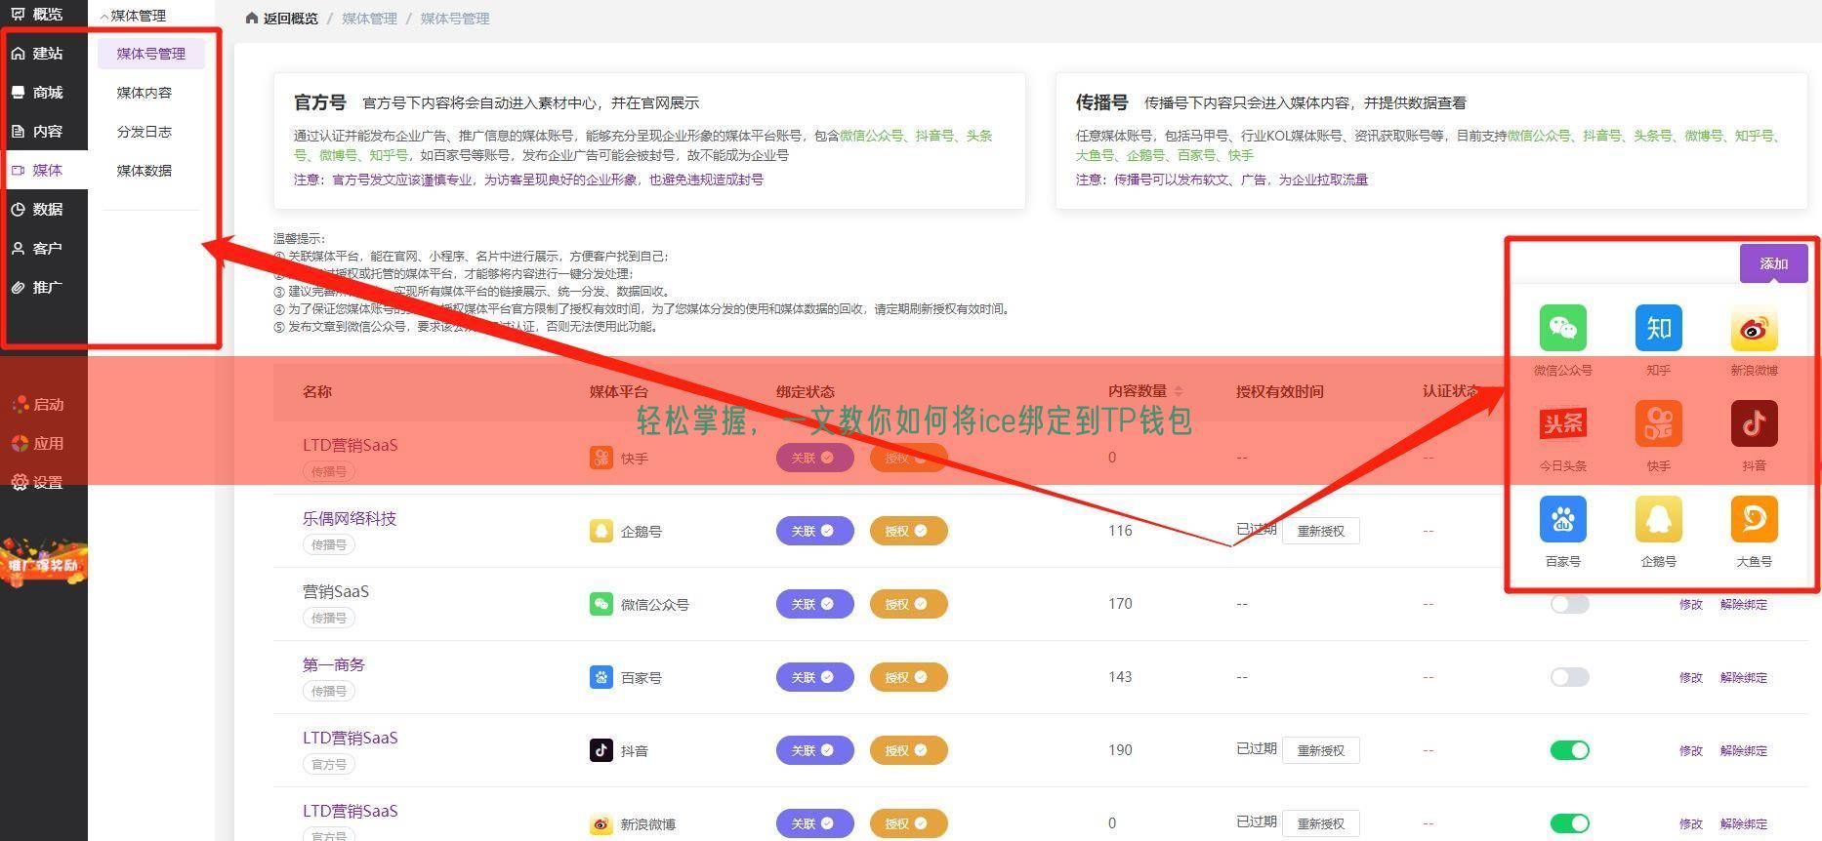Click the 推广得奖励 promo banner

point(43,563)
